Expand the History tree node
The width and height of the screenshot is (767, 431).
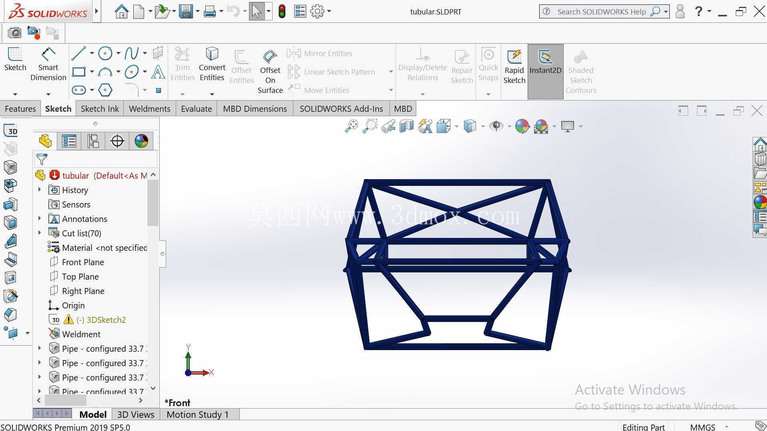[39, 189]
